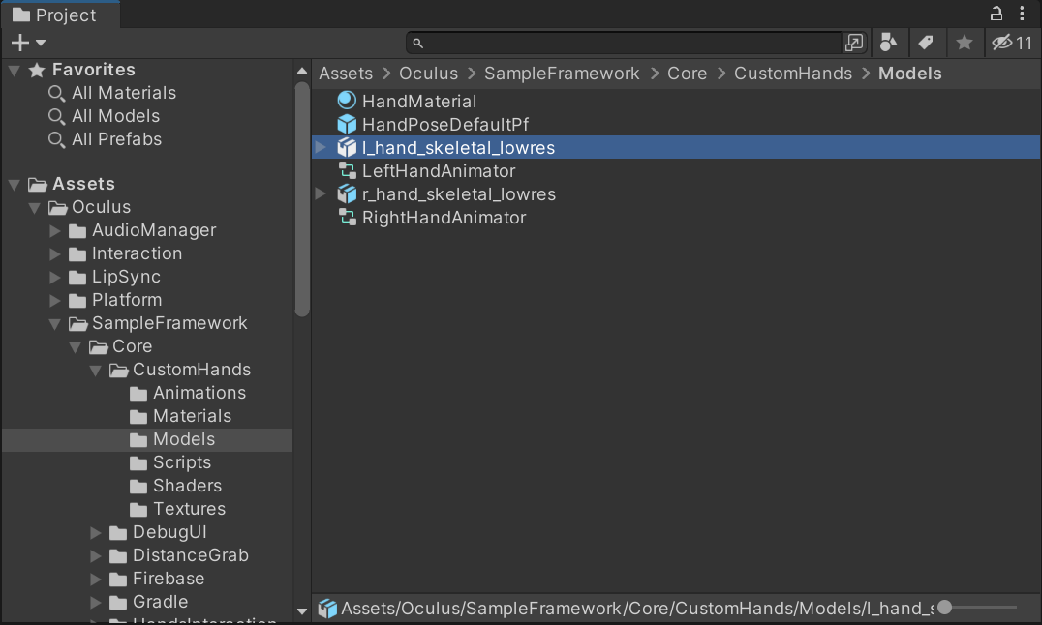The image size is (1042, 625).
Task: Click Models in breadcrumb path
Action: [x=909, y=74]
